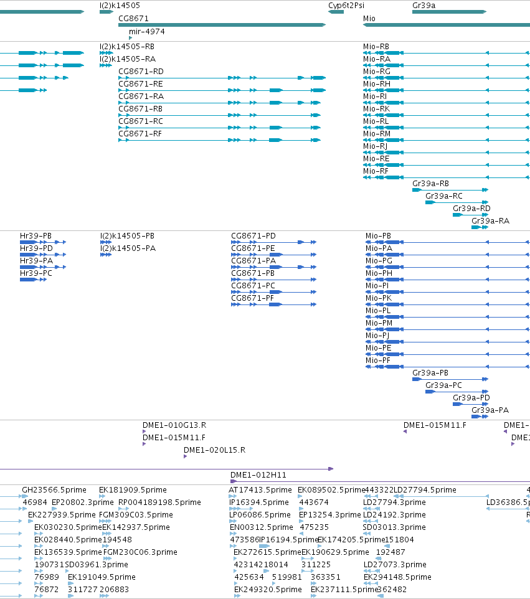Click Mio-RG transcript label
This screenshot has width=530, height=599.
[x=377, y=72]
